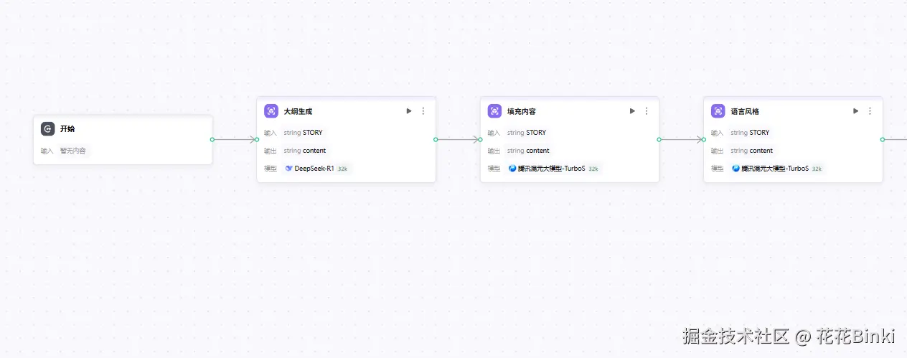Open the more options menu of 语言风格

870,111
